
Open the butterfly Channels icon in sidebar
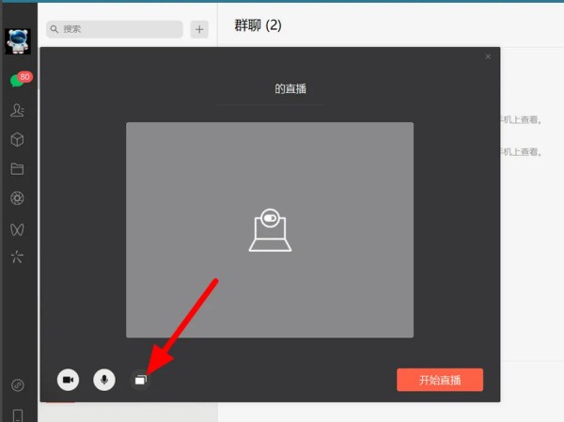pyautogui.click(x=17, y=229)
